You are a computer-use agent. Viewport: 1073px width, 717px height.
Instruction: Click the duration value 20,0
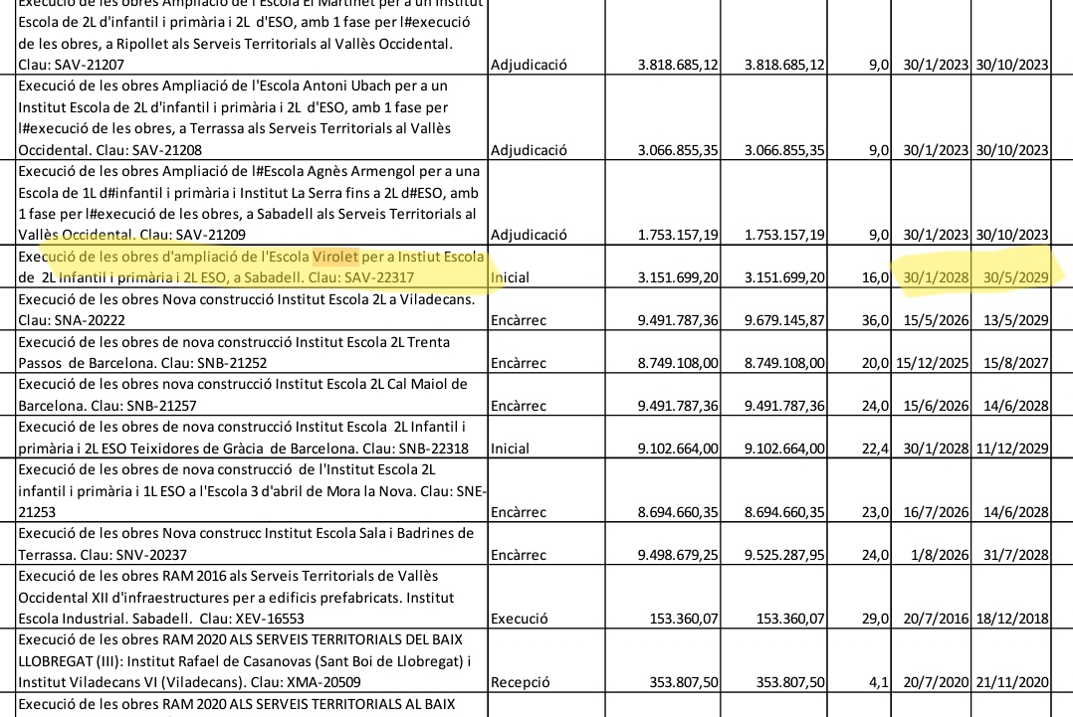click(x=875, y=363)
